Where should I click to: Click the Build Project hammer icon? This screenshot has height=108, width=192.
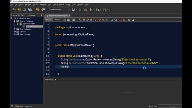click(x=80, y=10)
